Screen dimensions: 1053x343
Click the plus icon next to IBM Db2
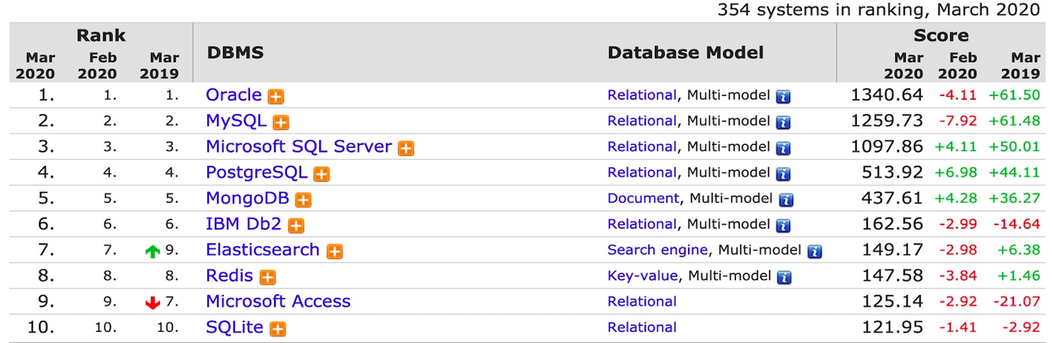tap(296, 225)
